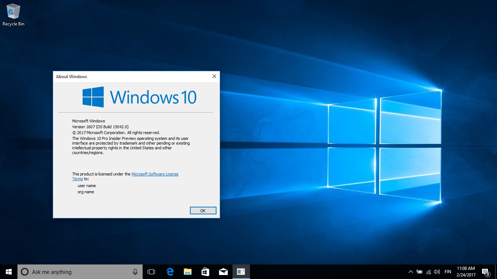Click the 'org name' licensee text

click(x=86, y=192)
